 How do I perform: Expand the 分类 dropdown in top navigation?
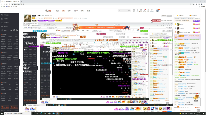(x=69, y=11)
